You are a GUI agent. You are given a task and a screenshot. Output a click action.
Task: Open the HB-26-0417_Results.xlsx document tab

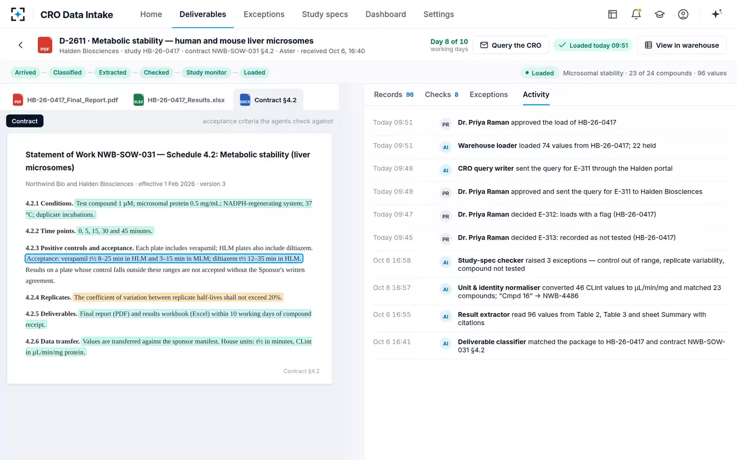(x=179, y=100)
